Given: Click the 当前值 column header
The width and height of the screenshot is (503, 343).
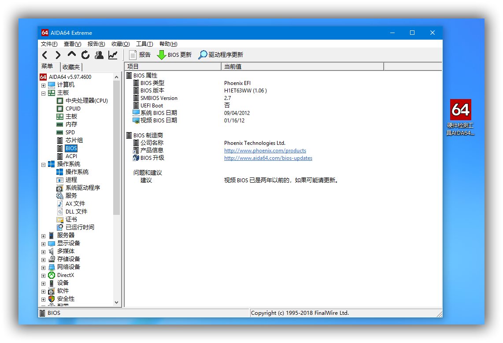Looking at the screenshot, I should pyautogui.click(x=303, y=66).
